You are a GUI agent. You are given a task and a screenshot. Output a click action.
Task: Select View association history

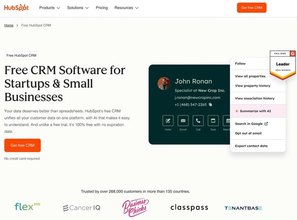click(x=255, y=99)
